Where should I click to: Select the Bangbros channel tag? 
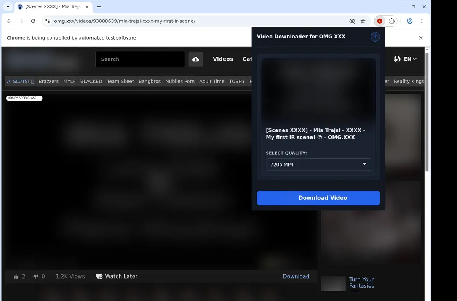(150, 81)
